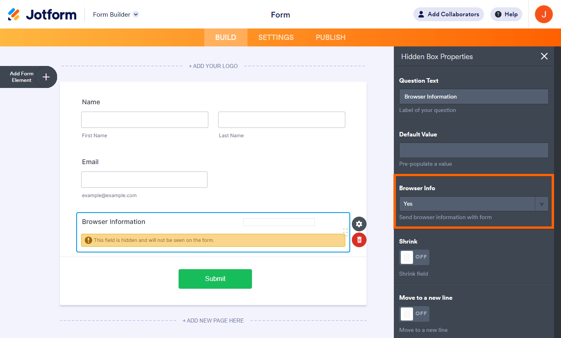Click the Last Name input field
This screenshot has height=338, width=561.
tap(282, 120)
